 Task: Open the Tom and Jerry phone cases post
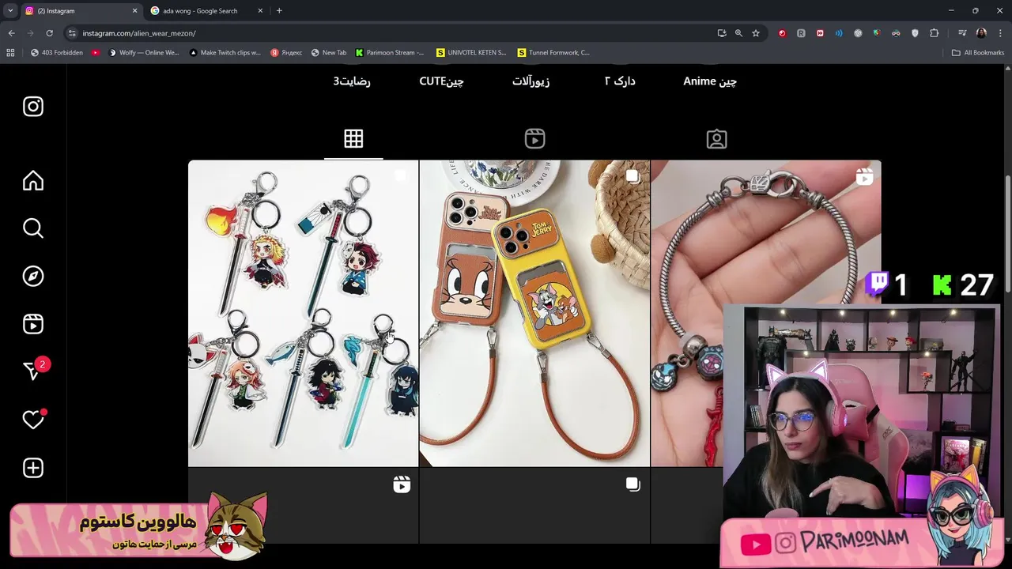click(x=534, y=314)
